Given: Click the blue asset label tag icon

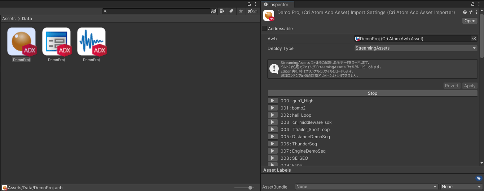Looking at the screenshot, I should click(x=479, y=178).
